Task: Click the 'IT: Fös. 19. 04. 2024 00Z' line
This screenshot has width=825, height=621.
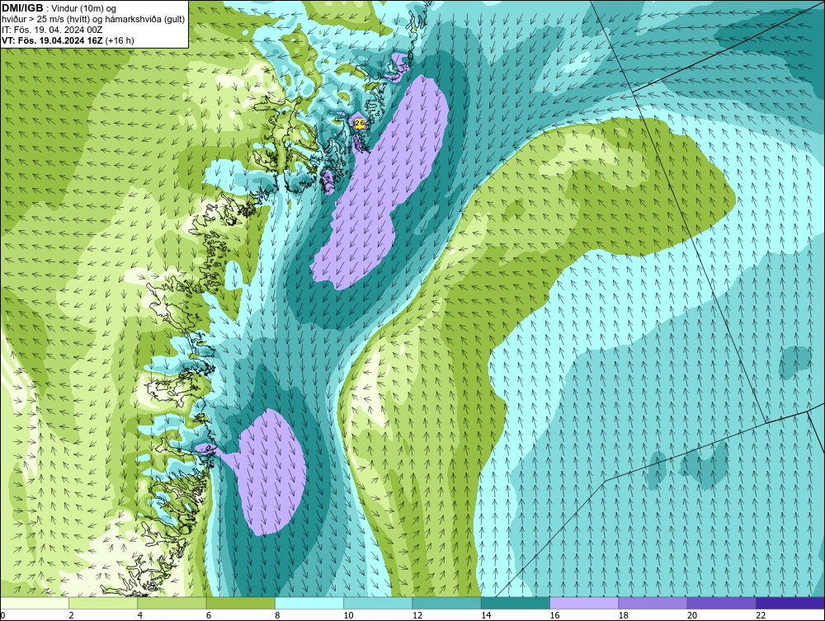Action: click(x=51, y=30)
